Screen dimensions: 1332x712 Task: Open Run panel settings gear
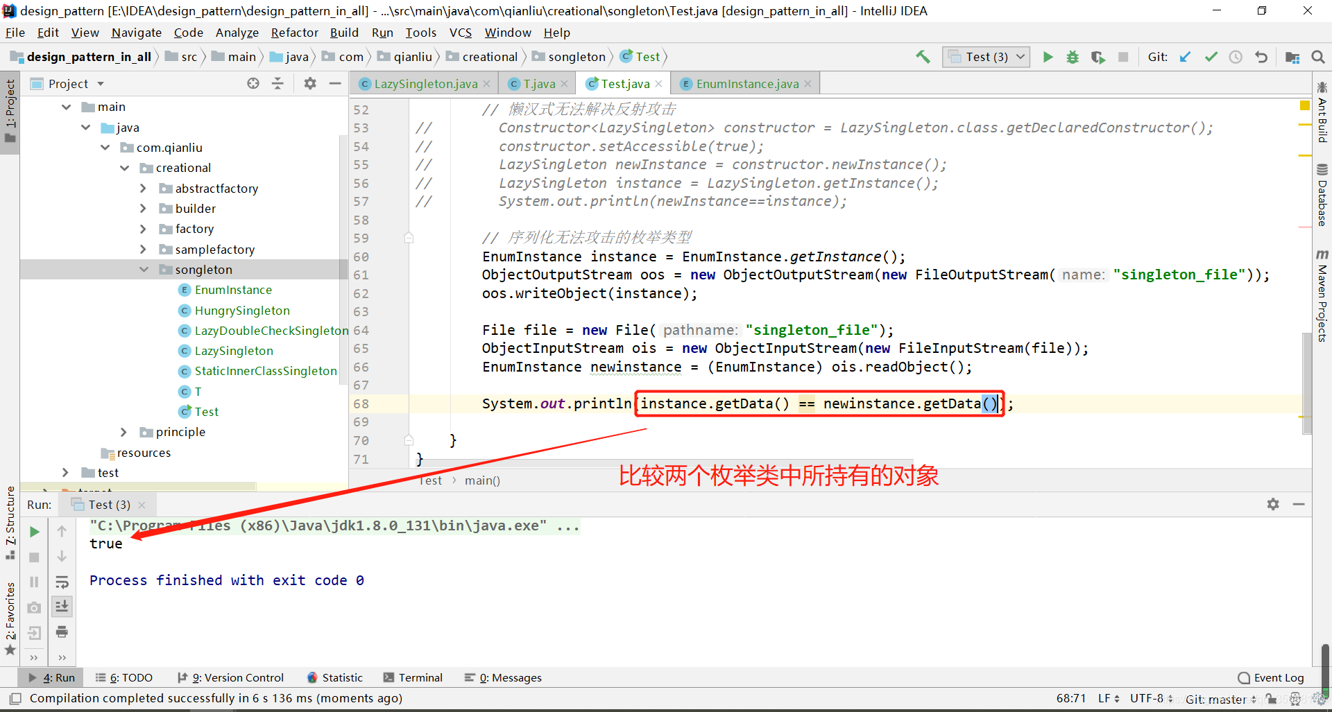pyautogui.click(x=1273, y=504)
